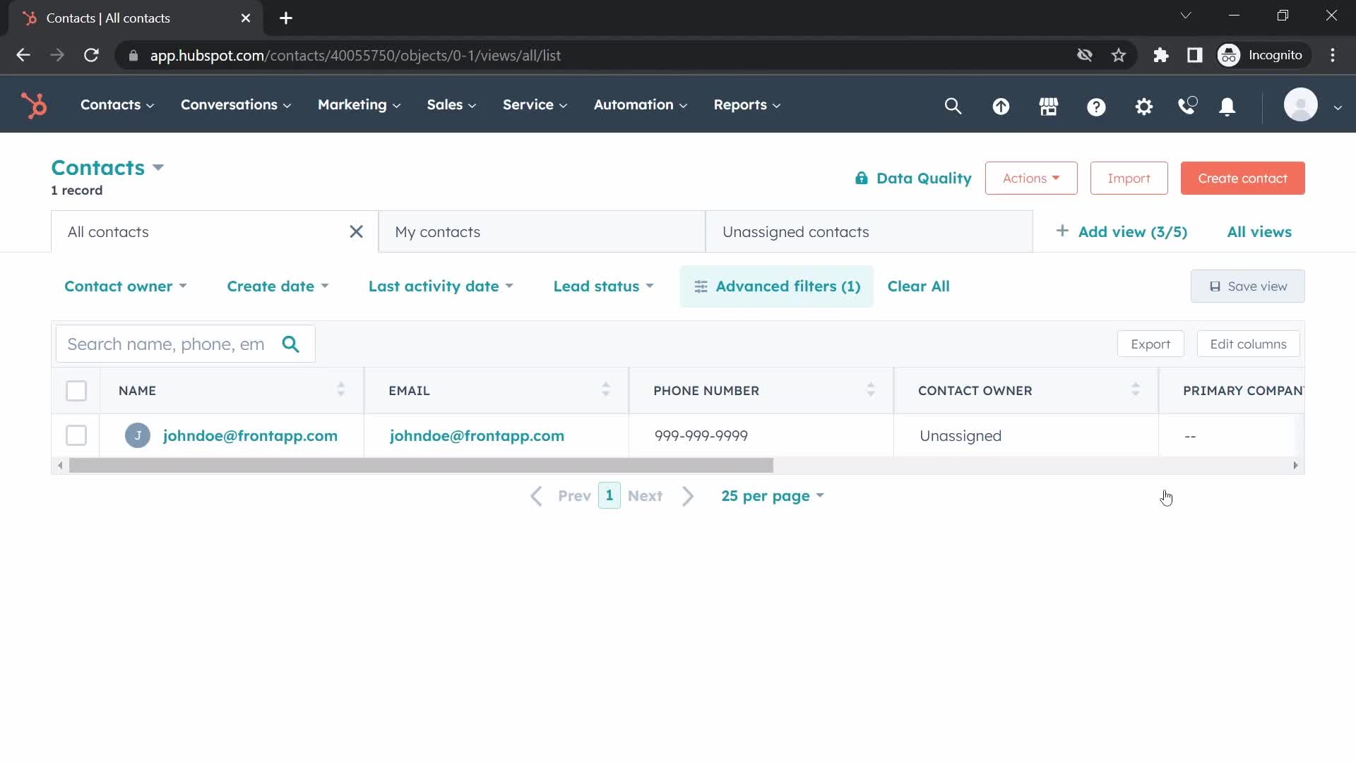Open the browser side panel icon
Screen dimensions: 1356x762
(x=1195, y=55)
